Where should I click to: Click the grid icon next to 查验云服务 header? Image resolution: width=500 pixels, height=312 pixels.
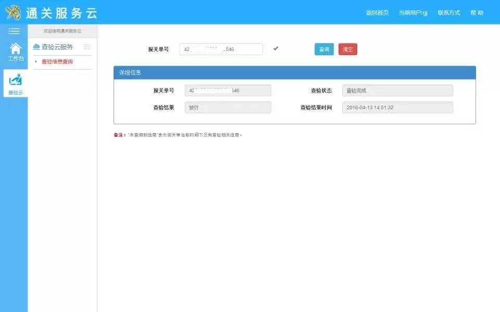(x=86, y=48)
